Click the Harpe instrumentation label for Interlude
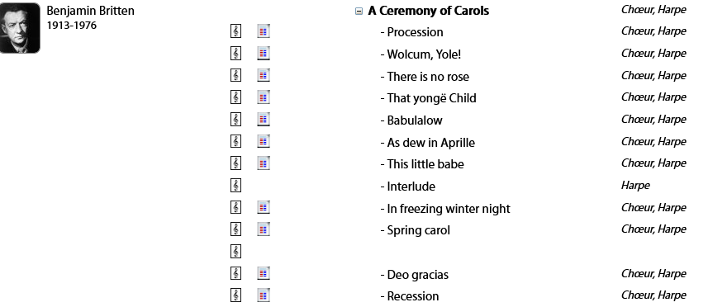The width and height of the screenshot is (727, 307). (635, 186)
